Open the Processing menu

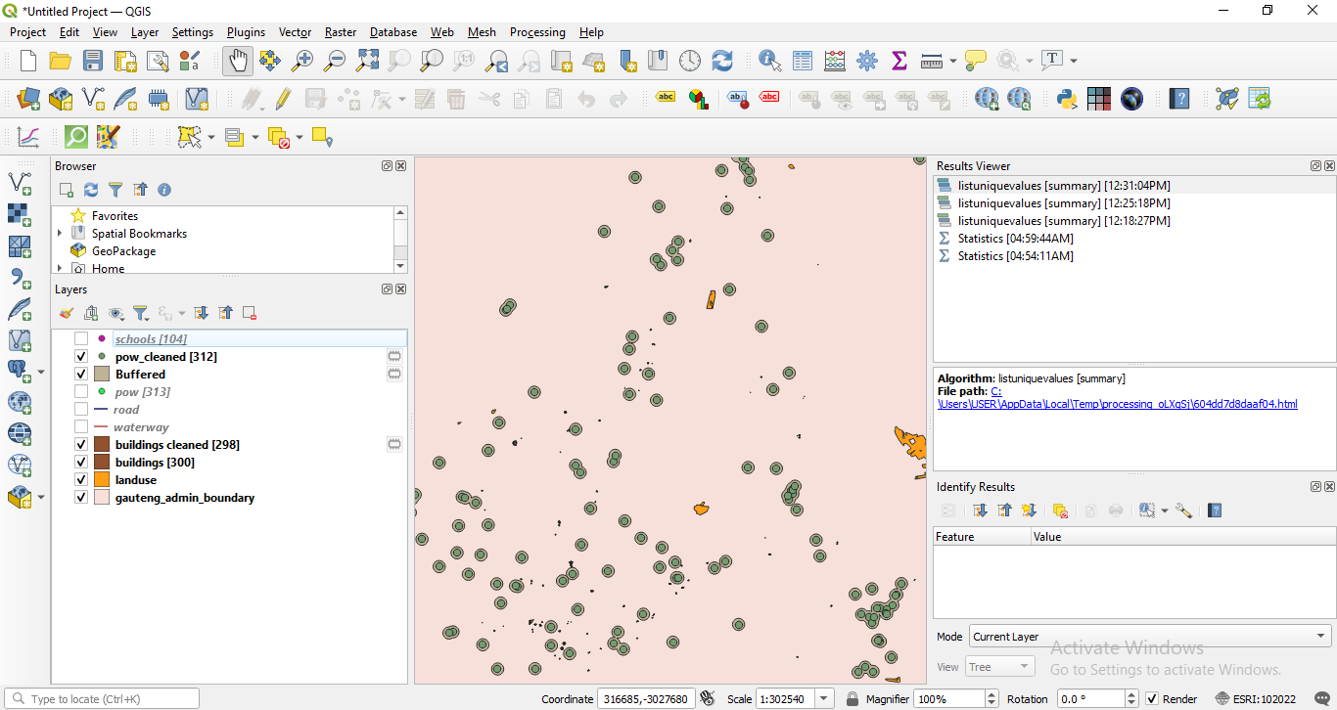(x=537, y=32)
